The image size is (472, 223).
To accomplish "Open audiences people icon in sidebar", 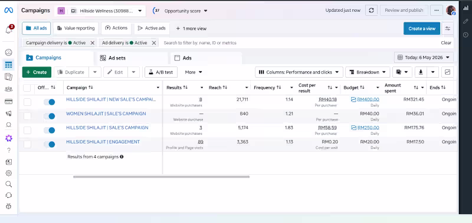I will tap(9, 89).
